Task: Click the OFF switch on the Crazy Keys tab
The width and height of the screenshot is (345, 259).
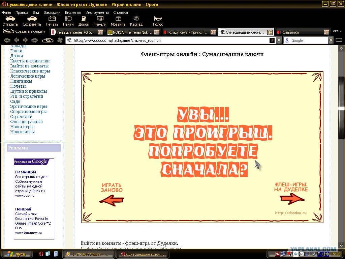Action: pyautogui.click(x=213, y=32)
